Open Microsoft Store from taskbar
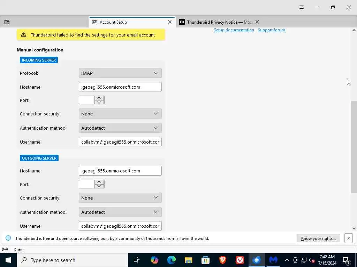This screenshot has height=267, width=357. tap(206, 260)
